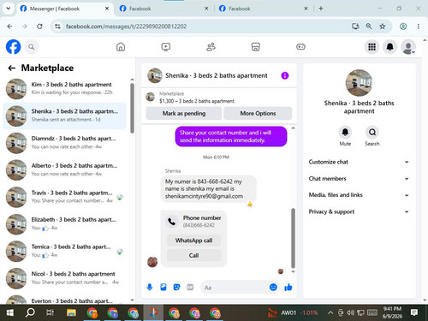The width and height of the screenshot is (428, 321).
Task: Open the Facebook logo home link
Action: (13, 46)
